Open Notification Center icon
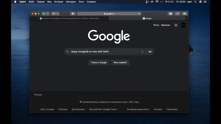 point(205,2)
